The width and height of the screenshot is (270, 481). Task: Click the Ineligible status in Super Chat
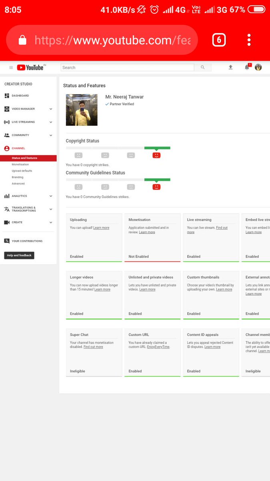(78, 371)
